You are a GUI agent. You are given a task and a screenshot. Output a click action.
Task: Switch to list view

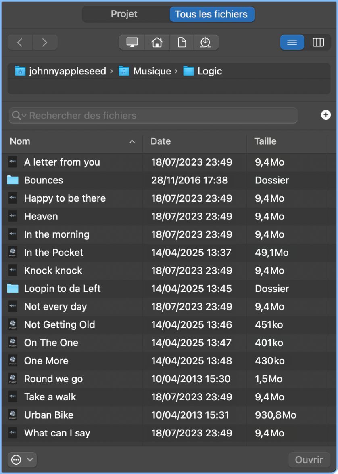[292, 42]
